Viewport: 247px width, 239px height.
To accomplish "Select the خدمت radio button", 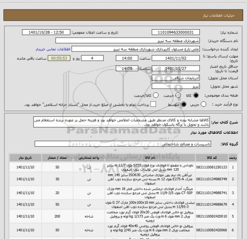I will 178,95.
